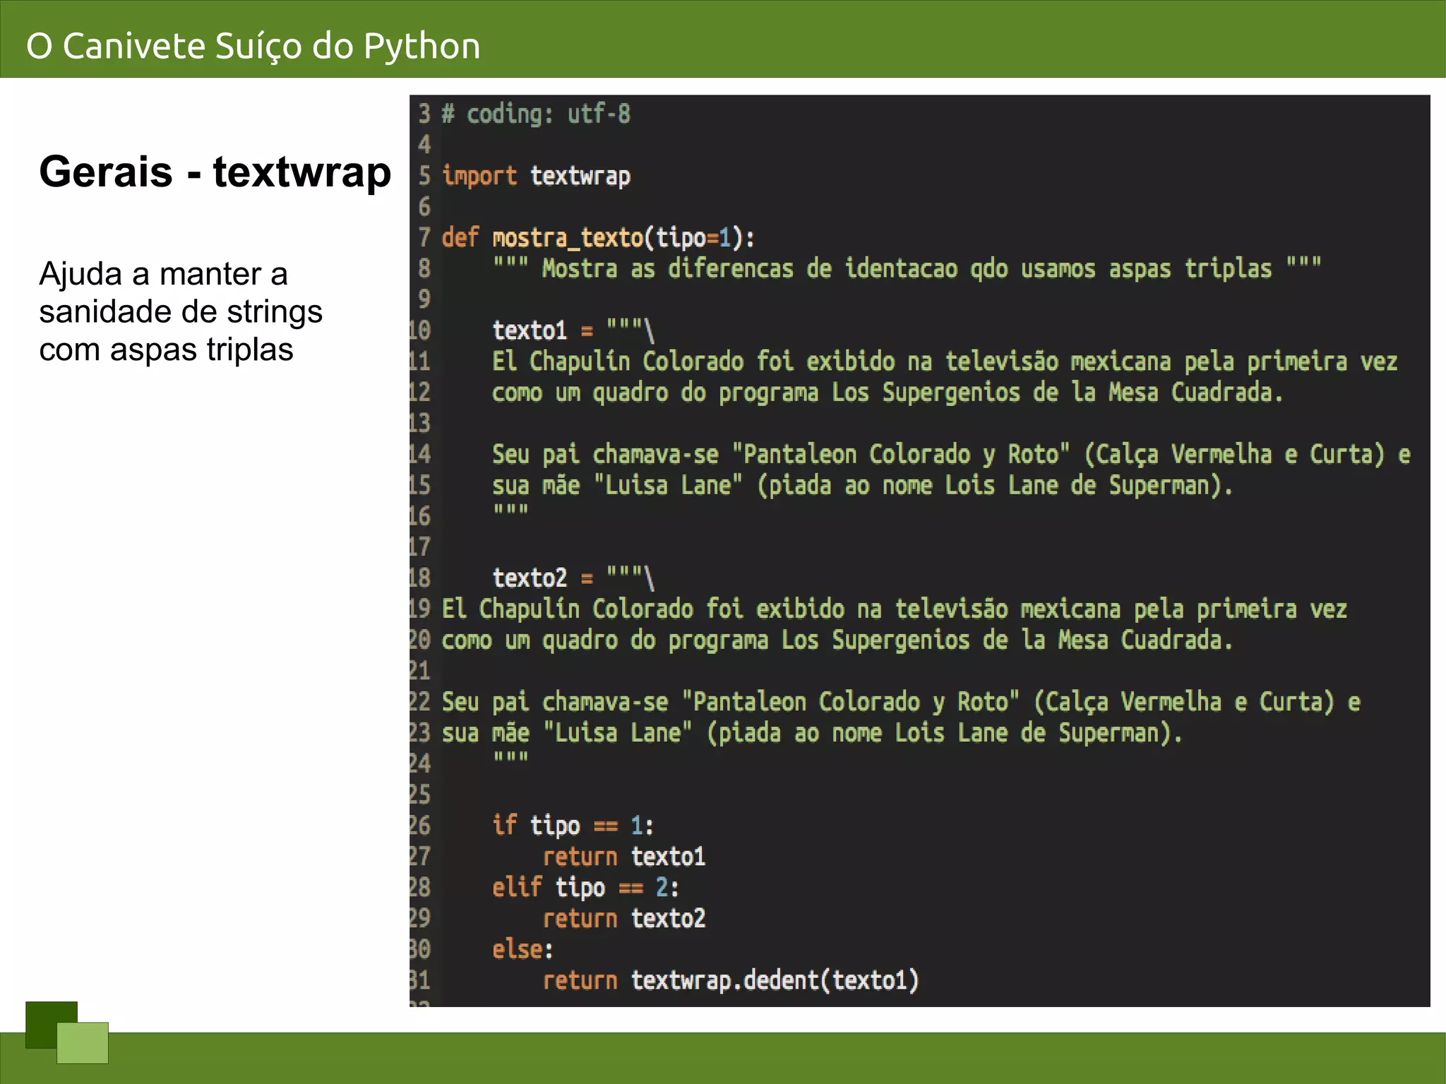
Task: Click unindented line 'El Chapulín Colorado' on line 19
Action: coord(895,609)
